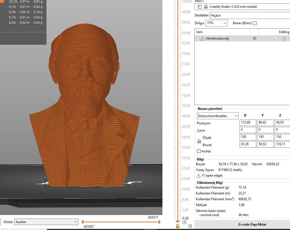Click the Pozisyon X field 112,68
The height and width of the screenshot is (230, 290).
pyautogui.click(x=248, y=123)
